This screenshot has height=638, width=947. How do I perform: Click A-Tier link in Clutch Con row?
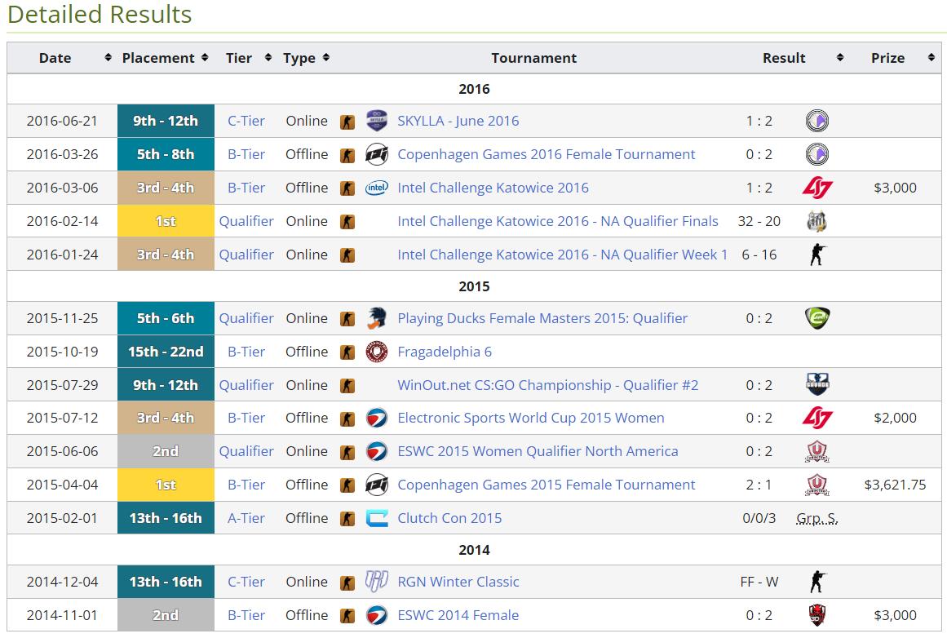(246, 518)
